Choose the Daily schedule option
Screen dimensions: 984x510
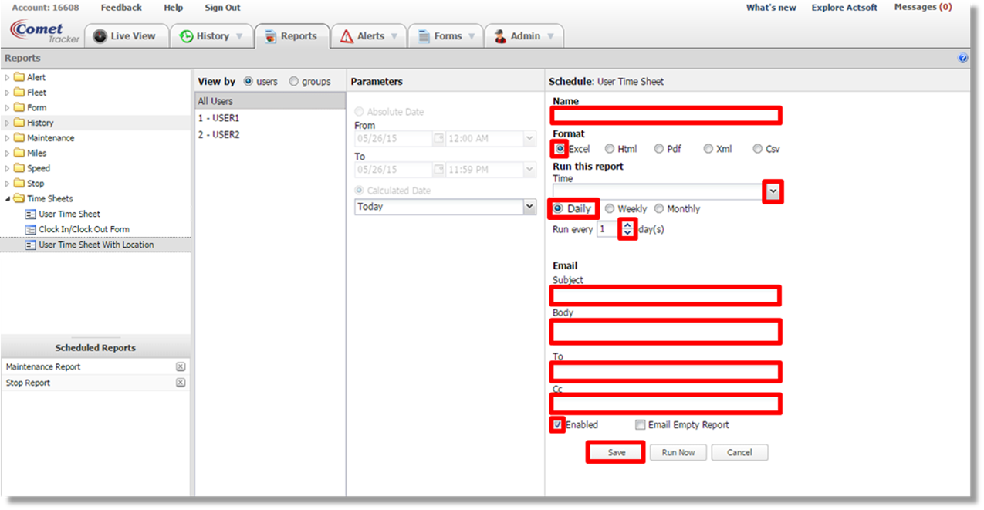click(x=558, y=209)
